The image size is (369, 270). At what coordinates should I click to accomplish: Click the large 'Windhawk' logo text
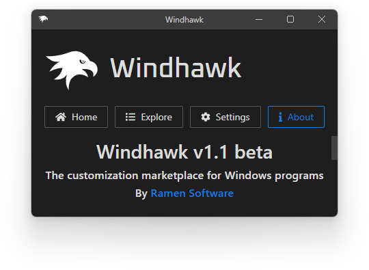point(176,68)
